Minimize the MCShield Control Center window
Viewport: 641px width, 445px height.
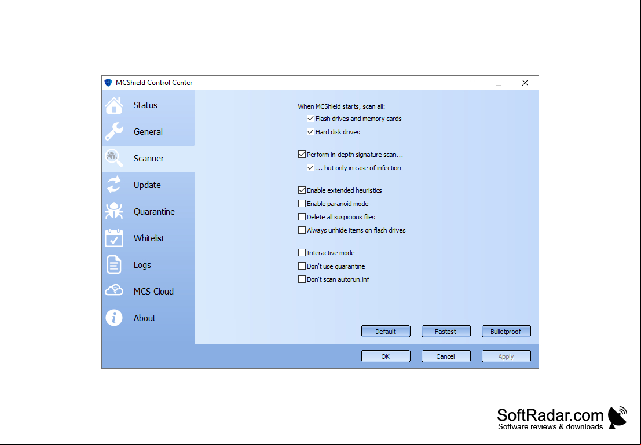pos(472,83)
